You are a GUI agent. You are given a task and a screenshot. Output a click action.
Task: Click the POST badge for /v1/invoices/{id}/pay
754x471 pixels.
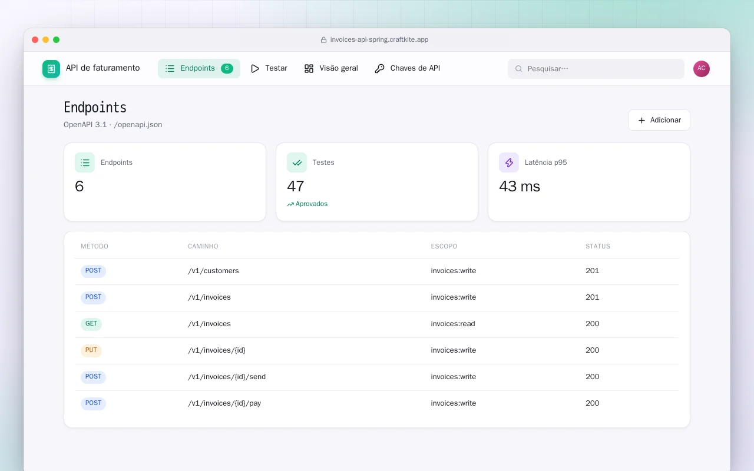[x=93, y=403]
